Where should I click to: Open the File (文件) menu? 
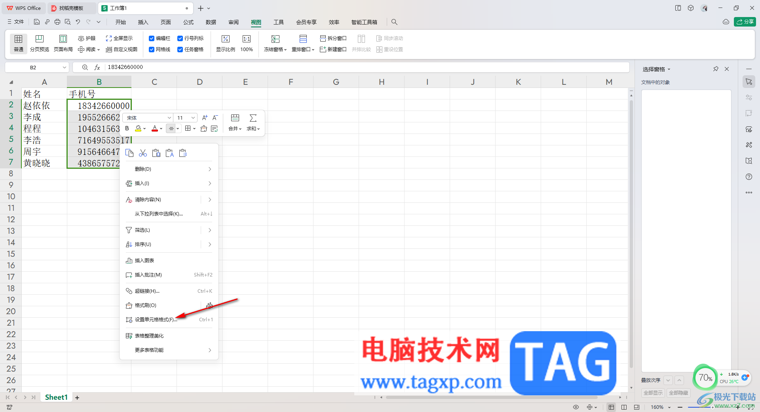tap(15, 22)
